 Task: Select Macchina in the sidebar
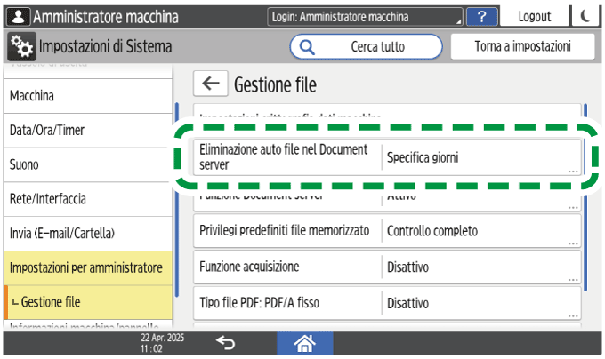(x=87, y=96)
